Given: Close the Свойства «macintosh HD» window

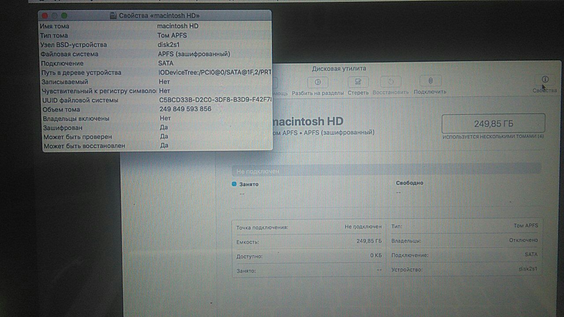Looking at the screenshot, I should click(45, 15).
